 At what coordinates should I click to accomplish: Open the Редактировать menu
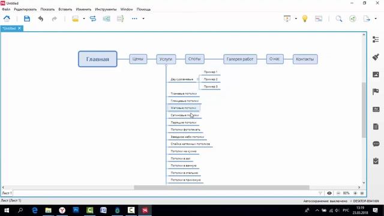[x=25, y=10]
